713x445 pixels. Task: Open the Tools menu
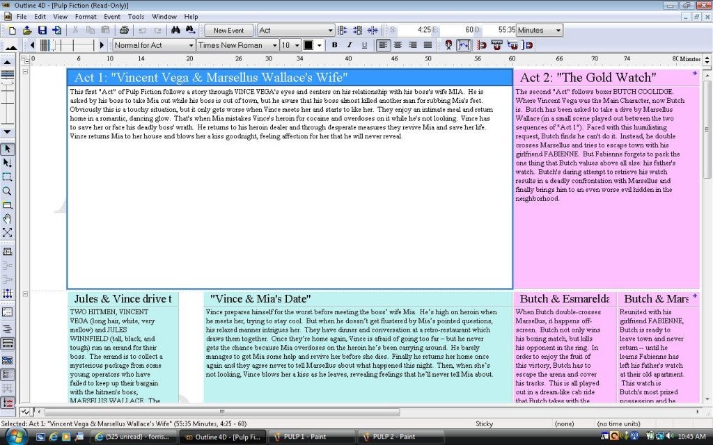coord(136,17)
